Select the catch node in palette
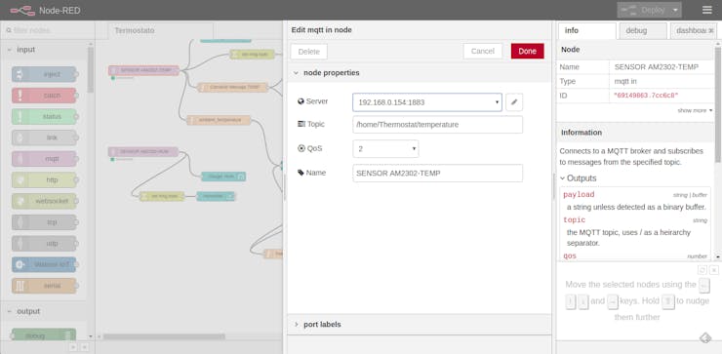Image resolution: width=722 pixels, height=354 pixels. tap(45, 96)
